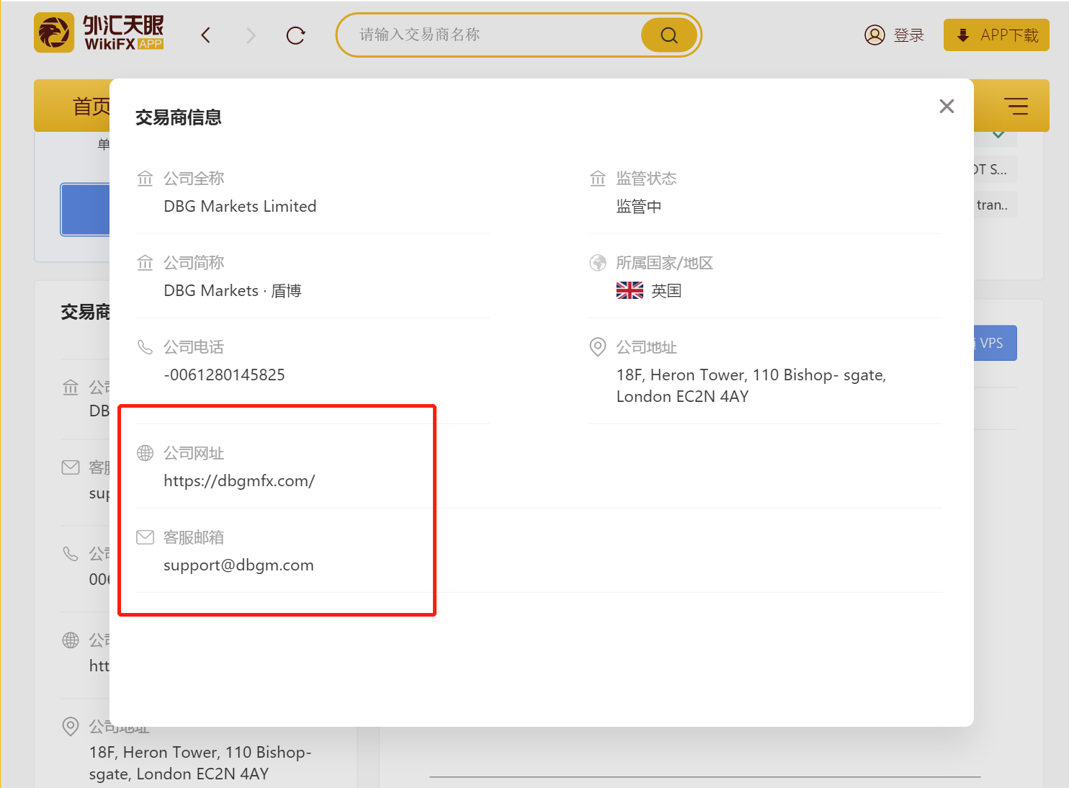The height and width of the screenshot is (788, 1069).
Task: Click the 公司电话 phone icon in dialog
Action: click(145, 347)
